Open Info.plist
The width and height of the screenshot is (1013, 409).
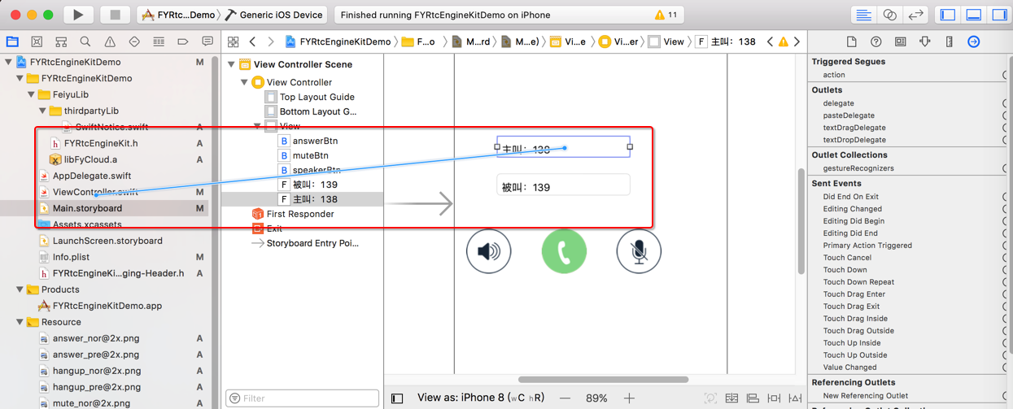point(71,257)
